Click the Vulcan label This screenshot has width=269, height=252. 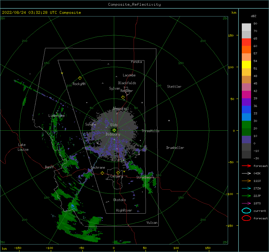click(x=152, y=223)
